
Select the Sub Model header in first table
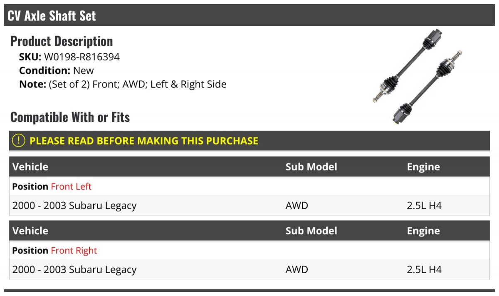[x=311, y=167]
